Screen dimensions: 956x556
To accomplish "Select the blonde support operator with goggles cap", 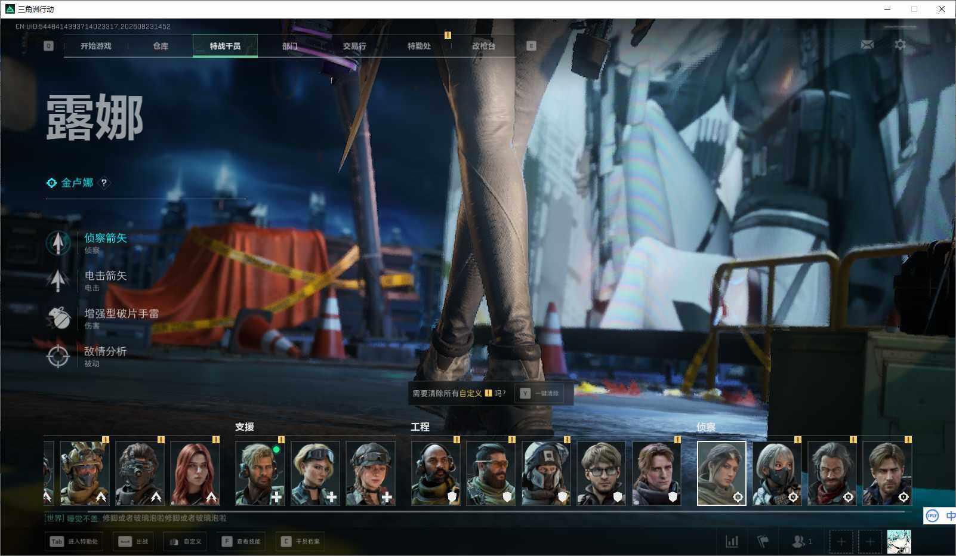I will pyautogui.click(x=315, y=473).
